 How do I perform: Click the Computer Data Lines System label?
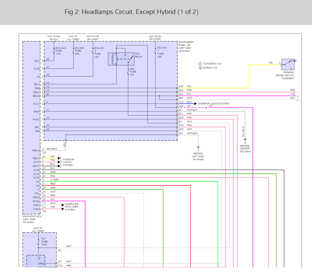pyautogui.click(x=72, y=207)
